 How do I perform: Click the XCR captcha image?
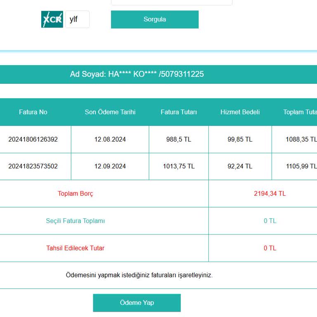coord(52,19)
